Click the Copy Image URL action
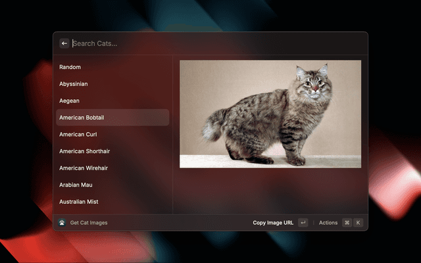 [273, 223]
